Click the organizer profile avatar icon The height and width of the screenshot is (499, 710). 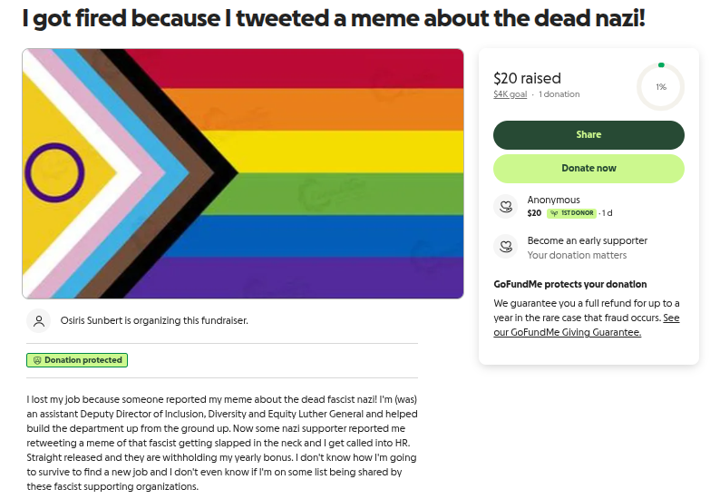39,321
